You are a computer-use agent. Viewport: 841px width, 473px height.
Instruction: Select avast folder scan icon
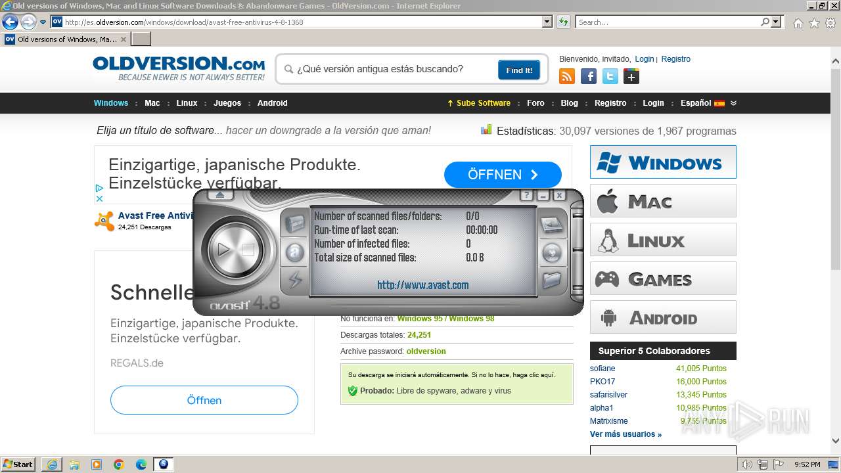tap(552, 280)
